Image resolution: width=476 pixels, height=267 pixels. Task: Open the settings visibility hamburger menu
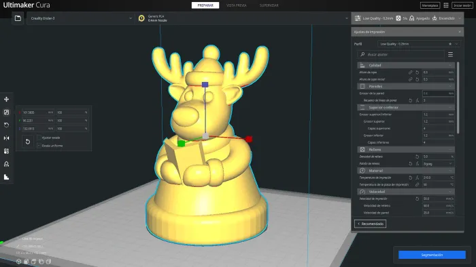[450, 54]
